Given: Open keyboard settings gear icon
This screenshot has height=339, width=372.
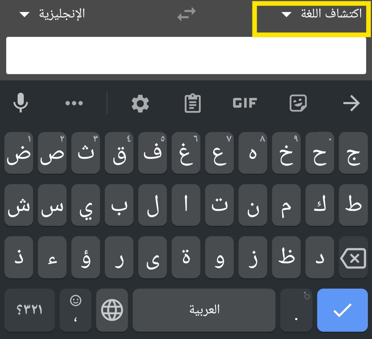Looking at the screenshot, I should point(140,103).
